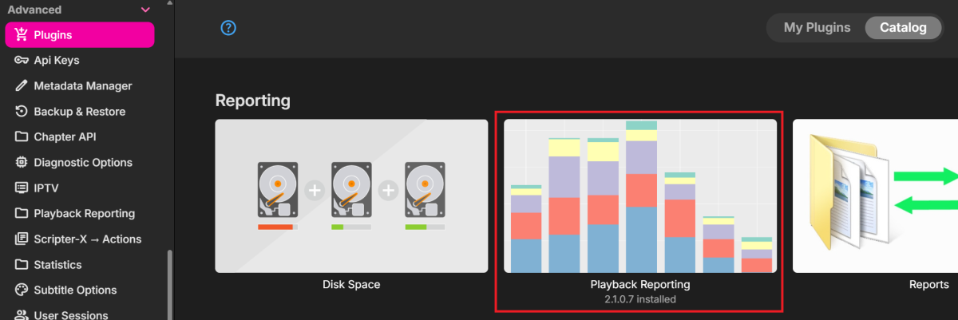Open the Playback Reporting chart thumbnail
This screenshot has width=958, height=320.
pyautogui.click(x=639, y=196)
